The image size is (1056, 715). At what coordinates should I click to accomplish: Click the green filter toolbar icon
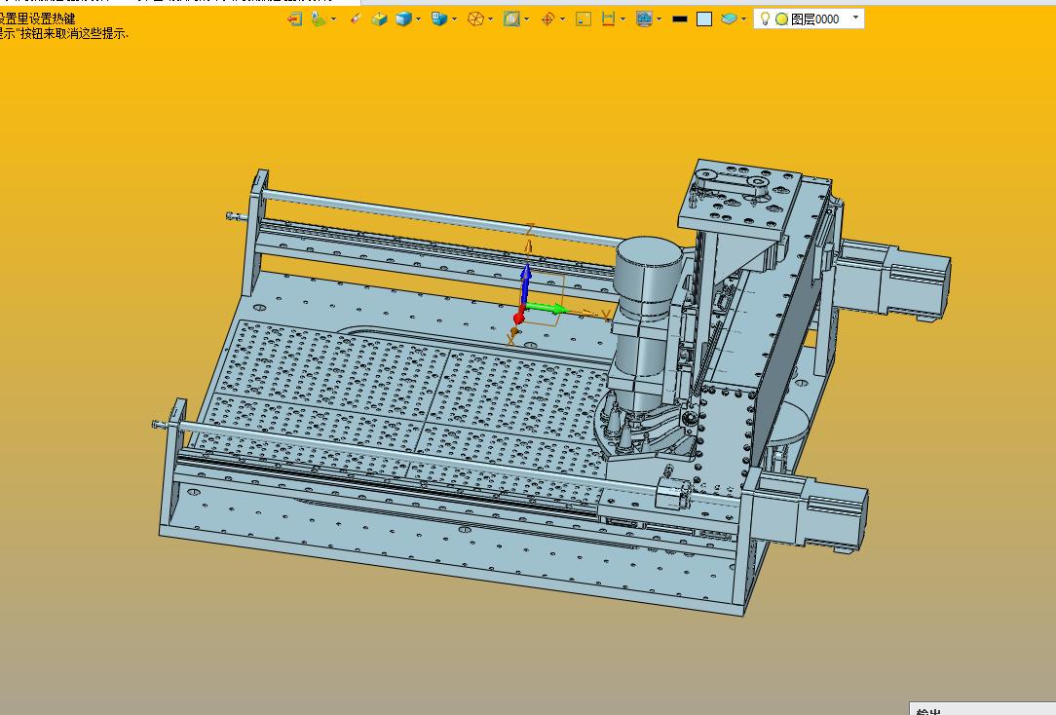[319, 19]
